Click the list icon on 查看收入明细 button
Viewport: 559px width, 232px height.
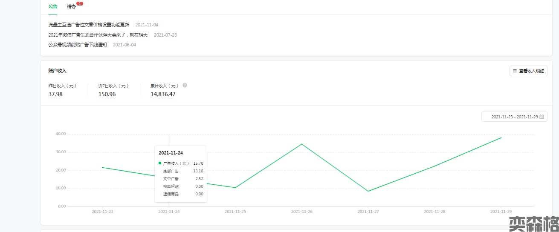click(x=515, y=71)
